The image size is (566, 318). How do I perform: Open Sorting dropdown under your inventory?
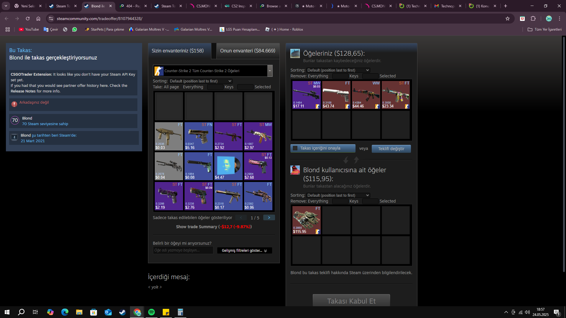coord(200,81)
